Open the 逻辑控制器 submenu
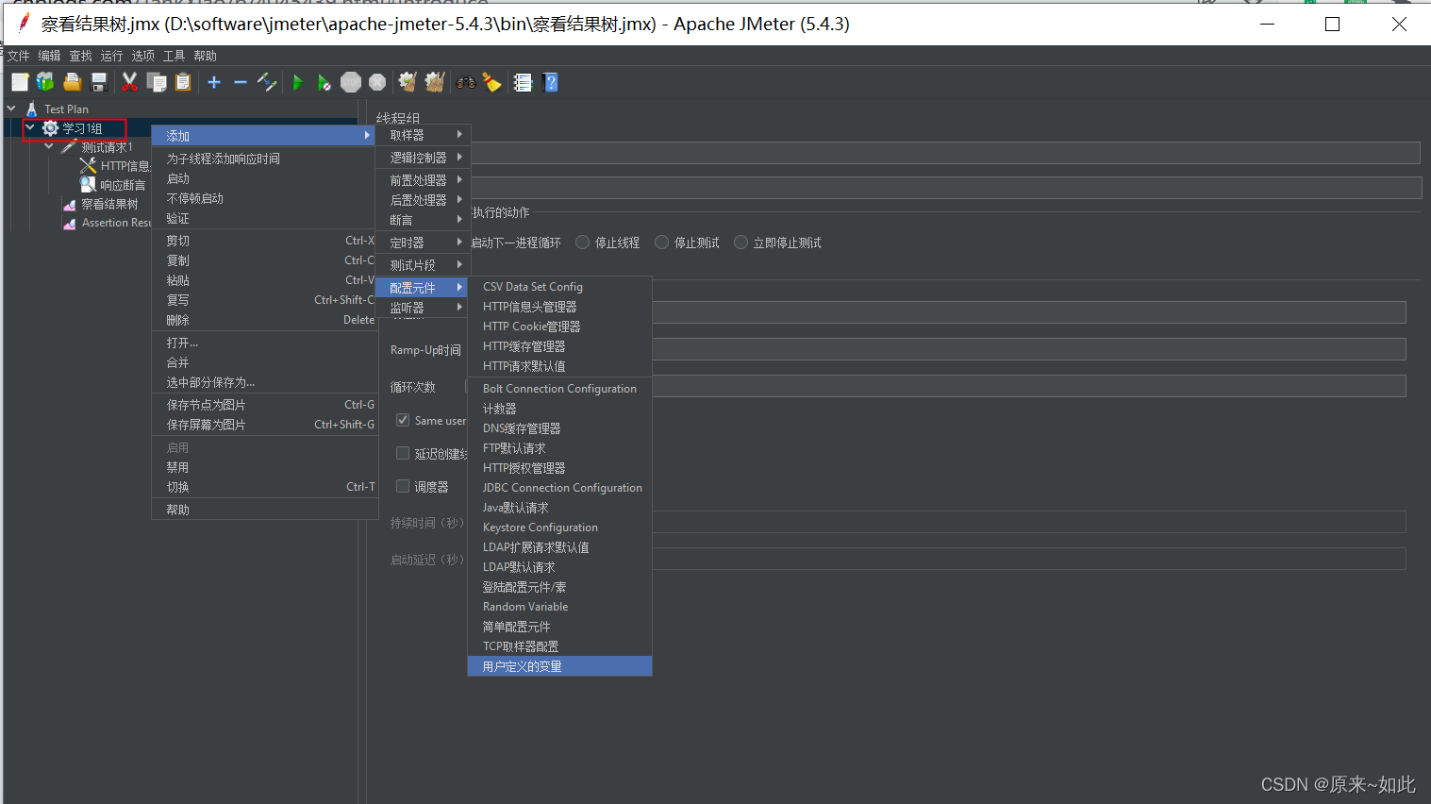Screen dimensions: 1431x804 point(424,158)
